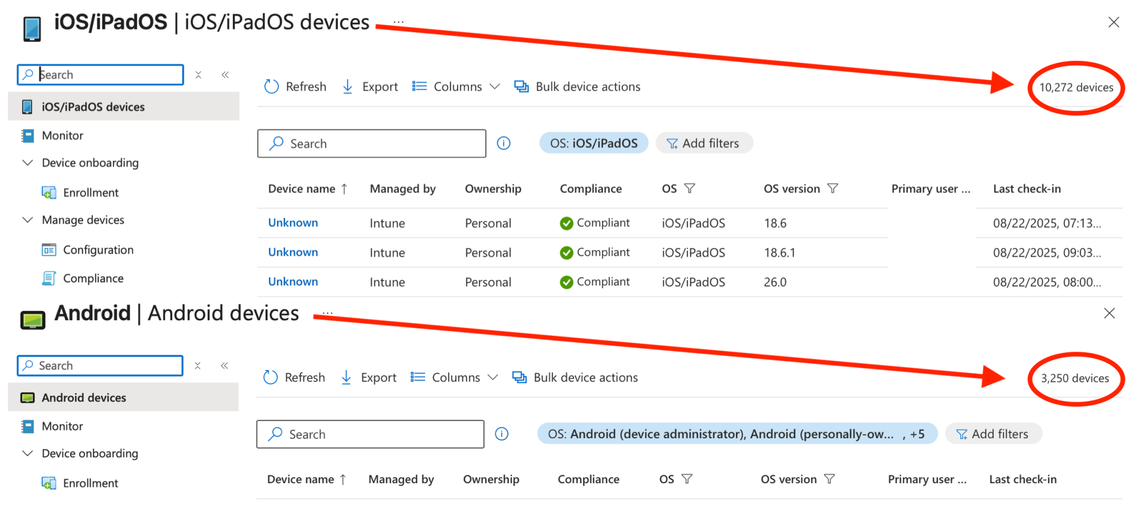Screen dimensions: 1141x506
Task: Filter the OS version column in Android table
Action: tap(830, 479)
